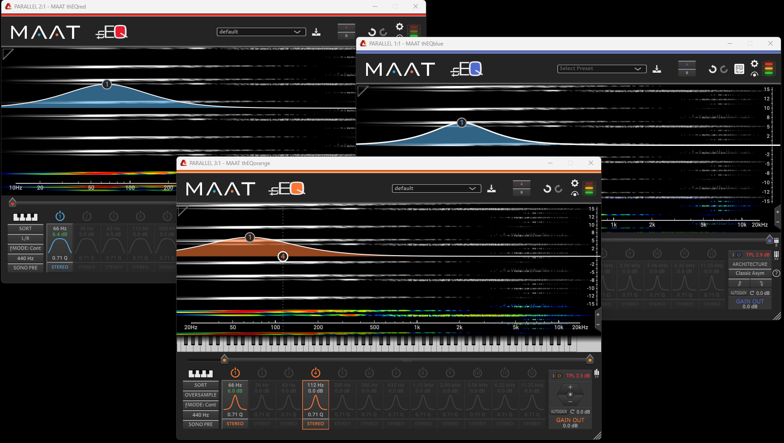Click keyboard icon in thEQorange controls

pos(201,374)
